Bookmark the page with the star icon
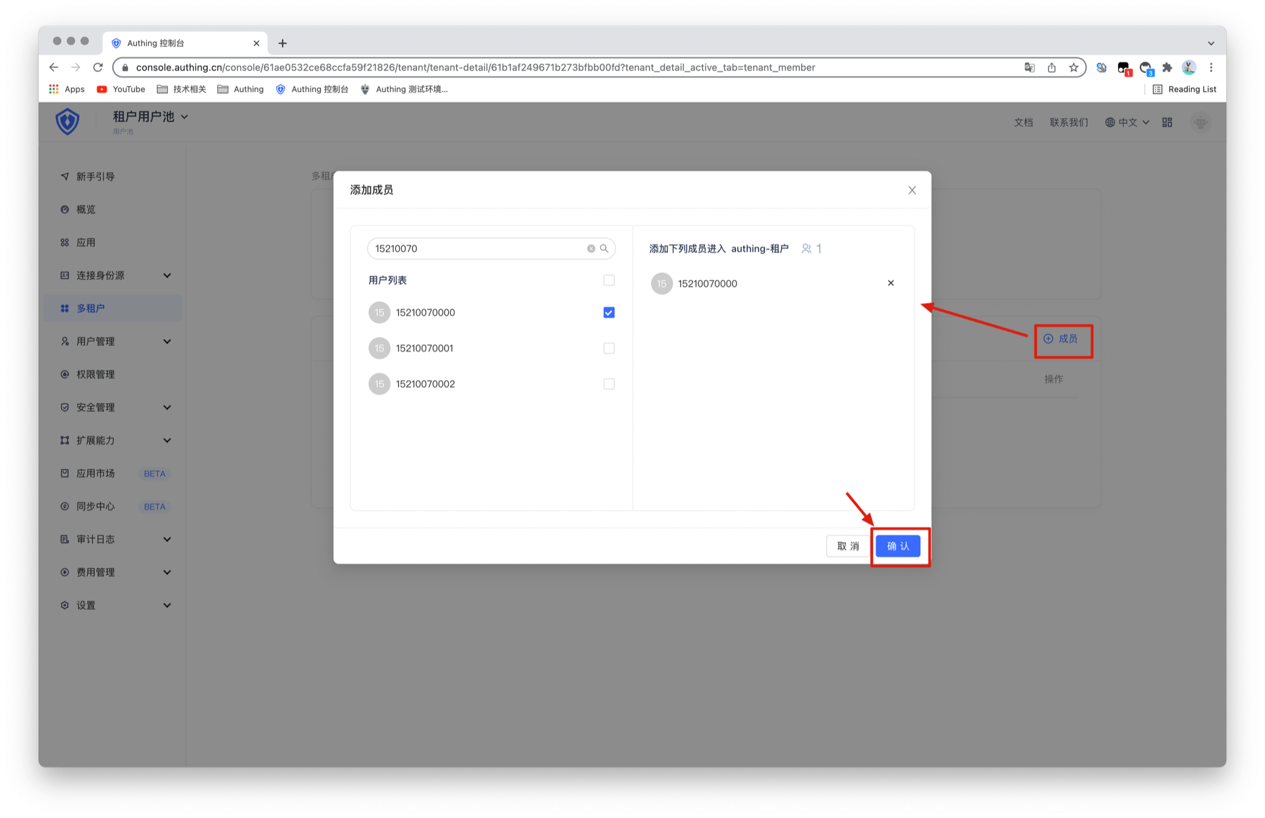The image size is (1265, 818). point(1073,67)
